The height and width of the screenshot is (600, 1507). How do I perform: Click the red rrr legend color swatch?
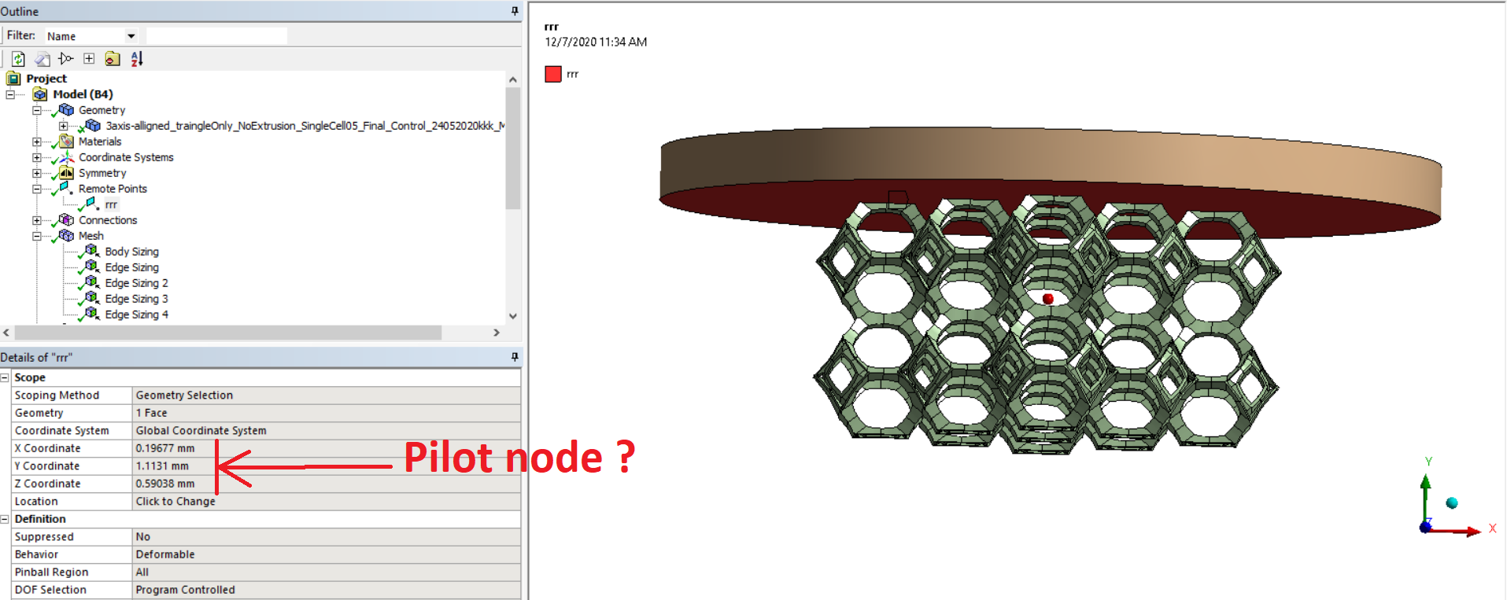[x=553, y=74]
